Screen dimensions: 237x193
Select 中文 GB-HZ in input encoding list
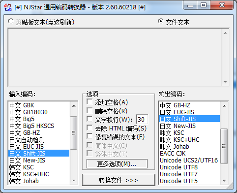[39, 133]
